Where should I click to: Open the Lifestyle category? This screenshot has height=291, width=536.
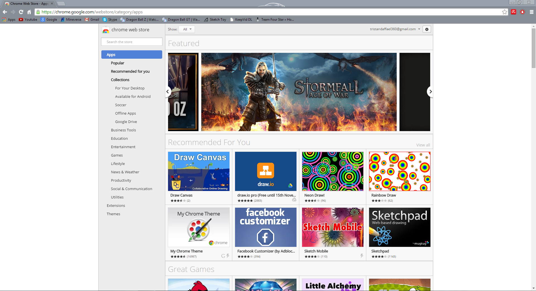click(x=118, y=164)
